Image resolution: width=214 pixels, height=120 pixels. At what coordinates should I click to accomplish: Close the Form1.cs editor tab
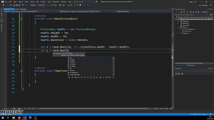pyautogui.click(x=13, y=9)
